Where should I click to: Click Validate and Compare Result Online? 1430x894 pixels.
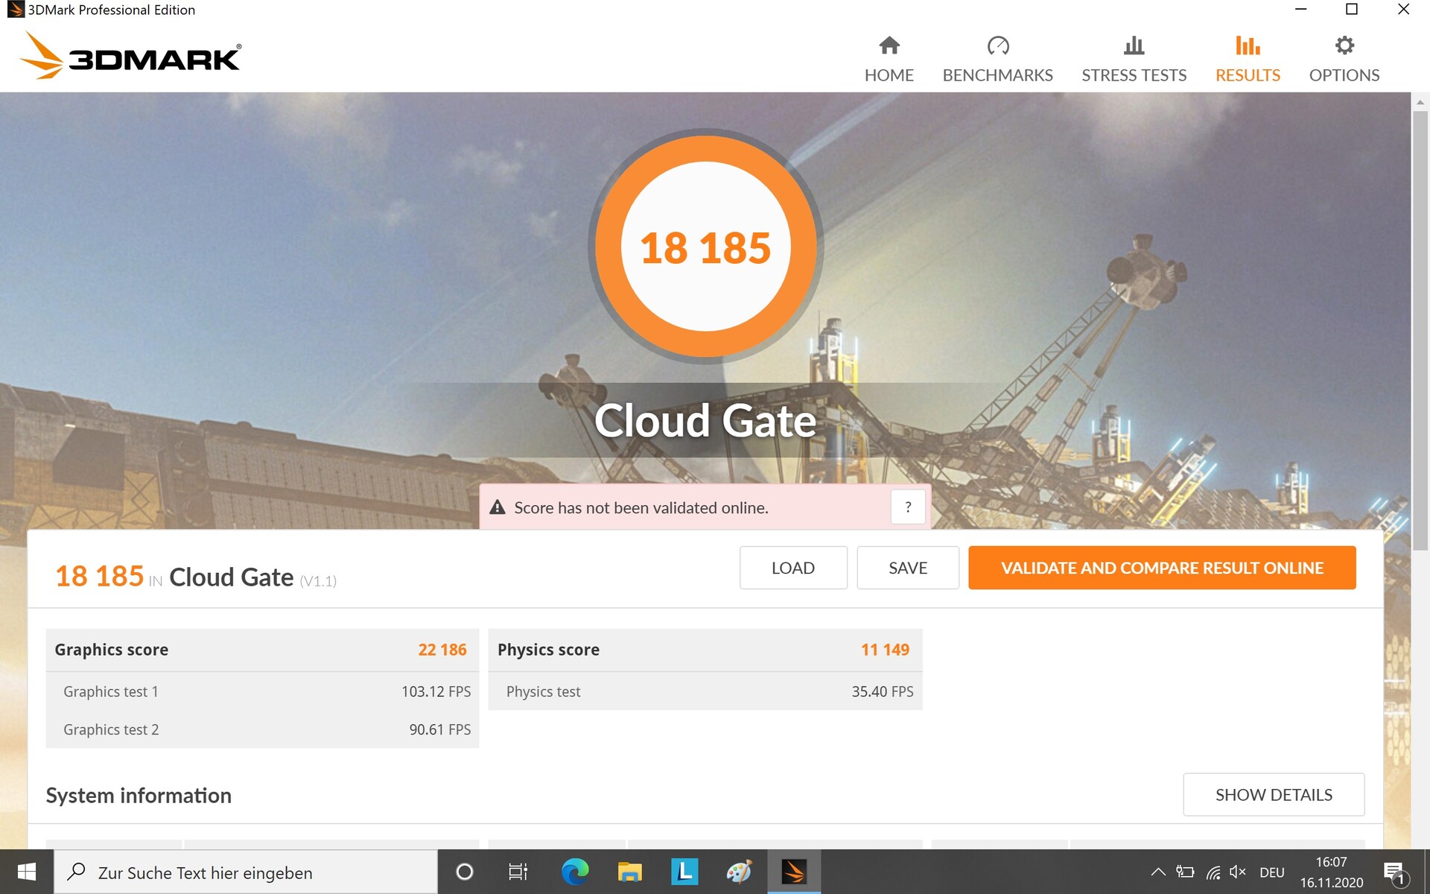click(1161, 568)
